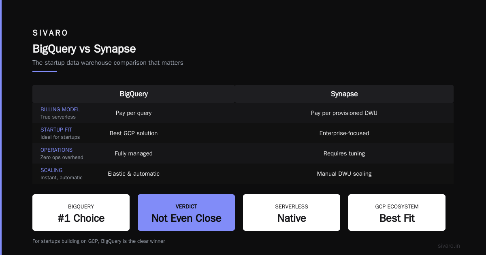Select the 'Fully managed' cell

[x=134, y=153]
